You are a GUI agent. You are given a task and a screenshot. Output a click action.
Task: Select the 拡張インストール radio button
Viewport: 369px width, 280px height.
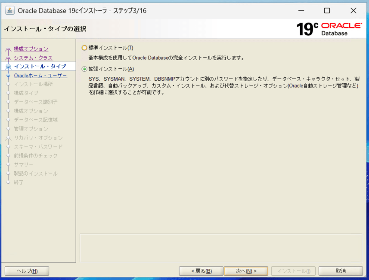pos(84,69)
